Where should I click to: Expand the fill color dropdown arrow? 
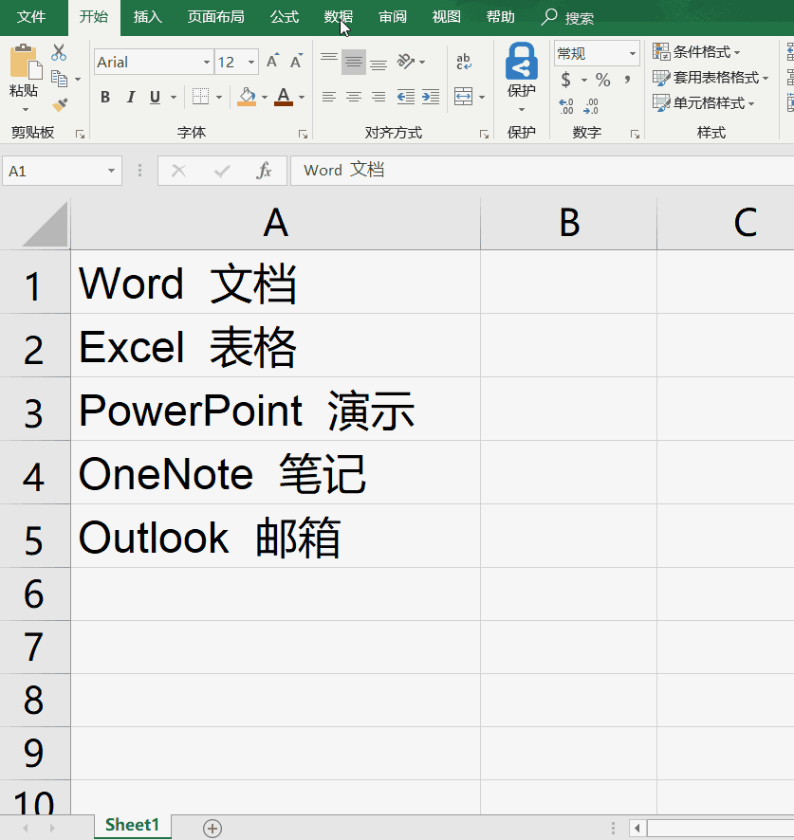click(x=266, y=98)
